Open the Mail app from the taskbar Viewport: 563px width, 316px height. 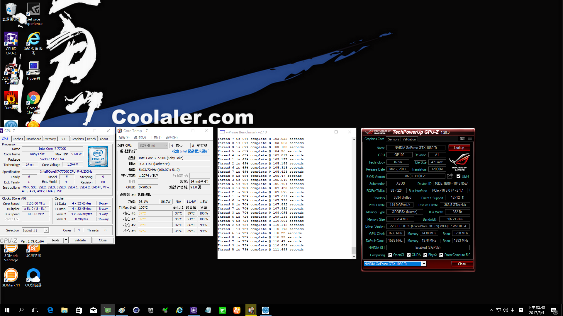click(93, 310)
